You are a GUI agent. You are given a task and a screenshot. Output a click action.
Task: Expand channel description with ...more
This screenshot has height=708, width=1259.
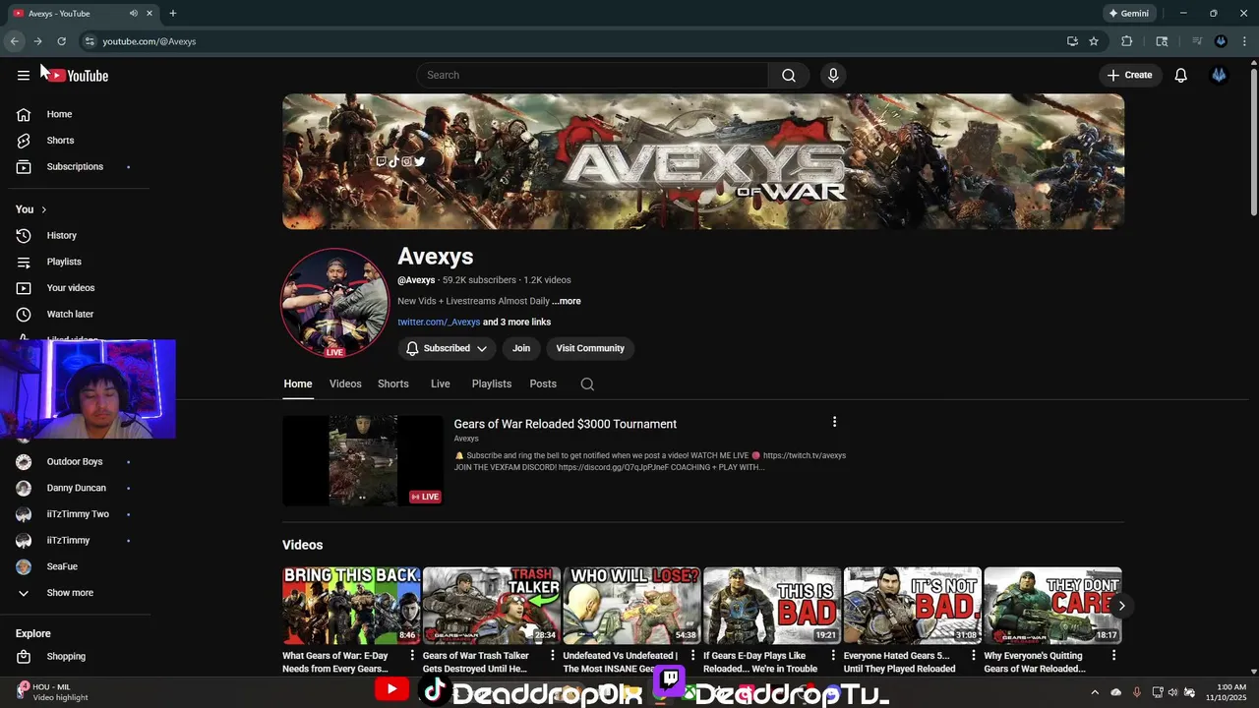tap(567, 301)
